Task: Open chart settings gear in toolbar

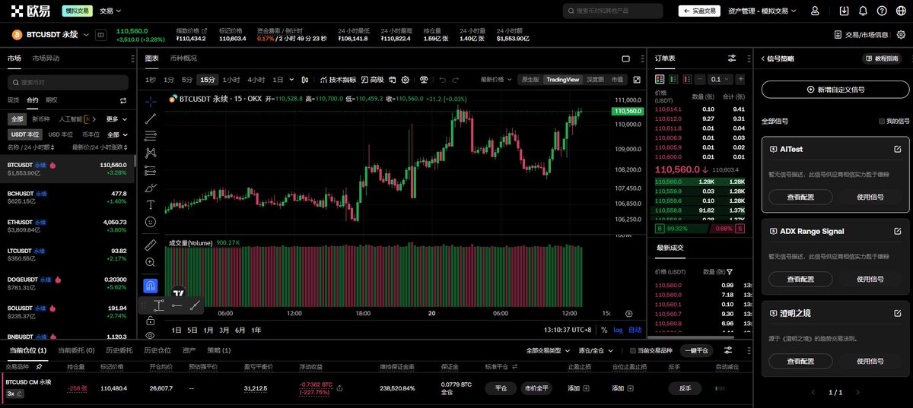Action: pyautogui.click(x=406, y=79)
